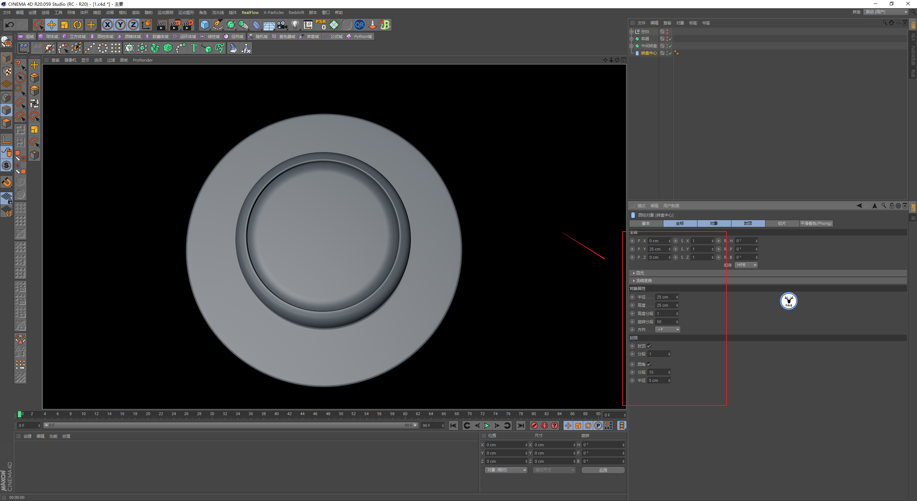Open the 方向 +Y orientation dropdown
Viewport: 917px width, 501px height.
[x=668, y=330]
